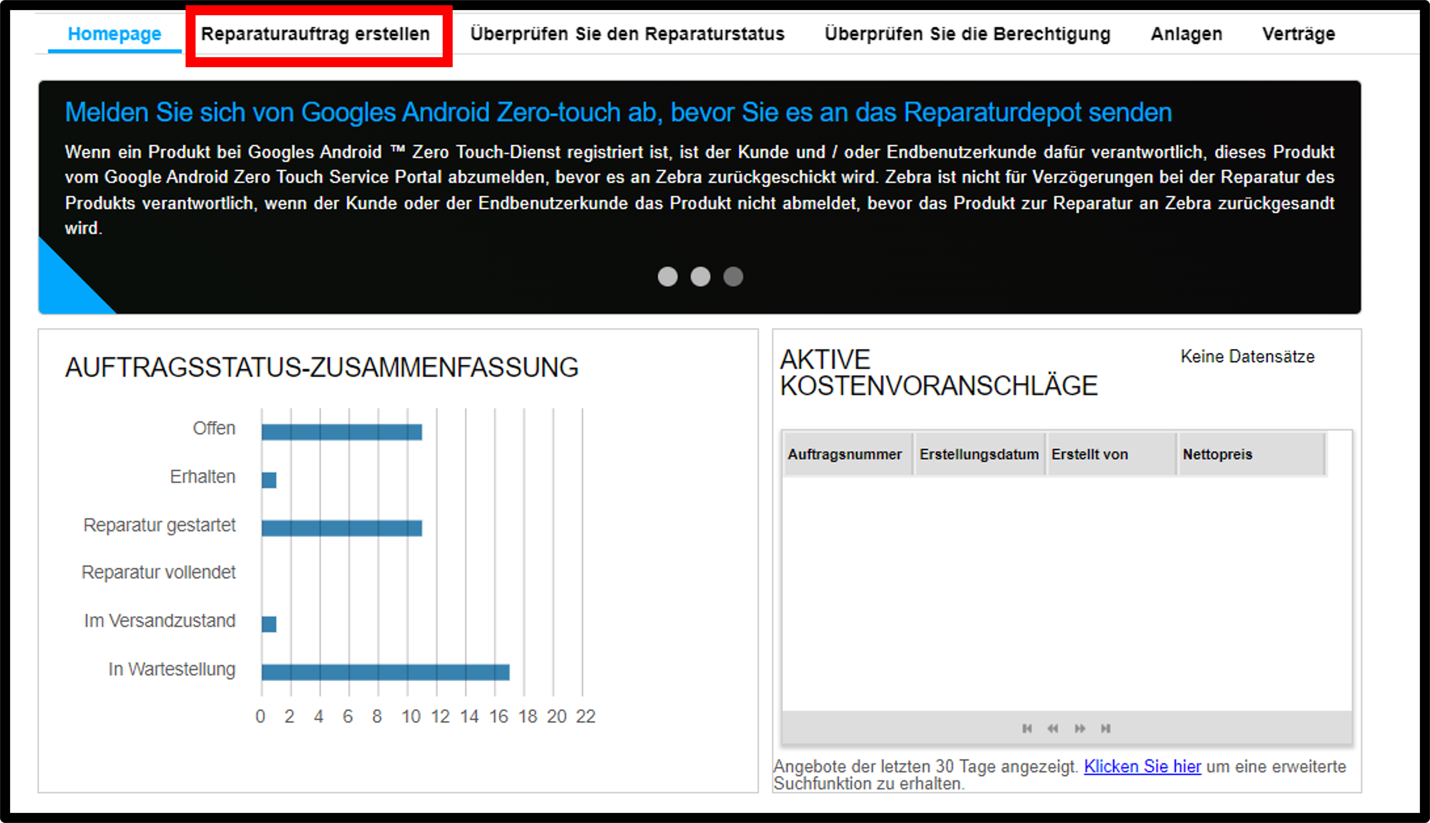Click the Reparatur gestartet bar

pyautogui.click(x=342, y=528)
